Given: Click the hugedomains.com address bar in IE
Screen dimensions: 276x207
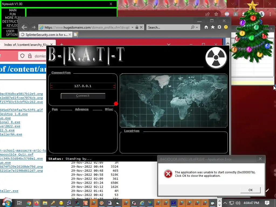Looking at the screenshot, I should point(87,27).
